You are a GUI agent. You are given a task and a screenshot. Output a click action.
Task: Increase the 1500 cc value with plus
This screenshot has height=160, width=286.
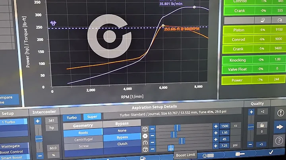[x=216, y=126]
